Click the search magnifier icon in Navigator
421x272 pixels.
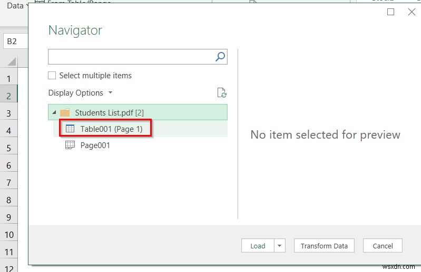[220, 56]
